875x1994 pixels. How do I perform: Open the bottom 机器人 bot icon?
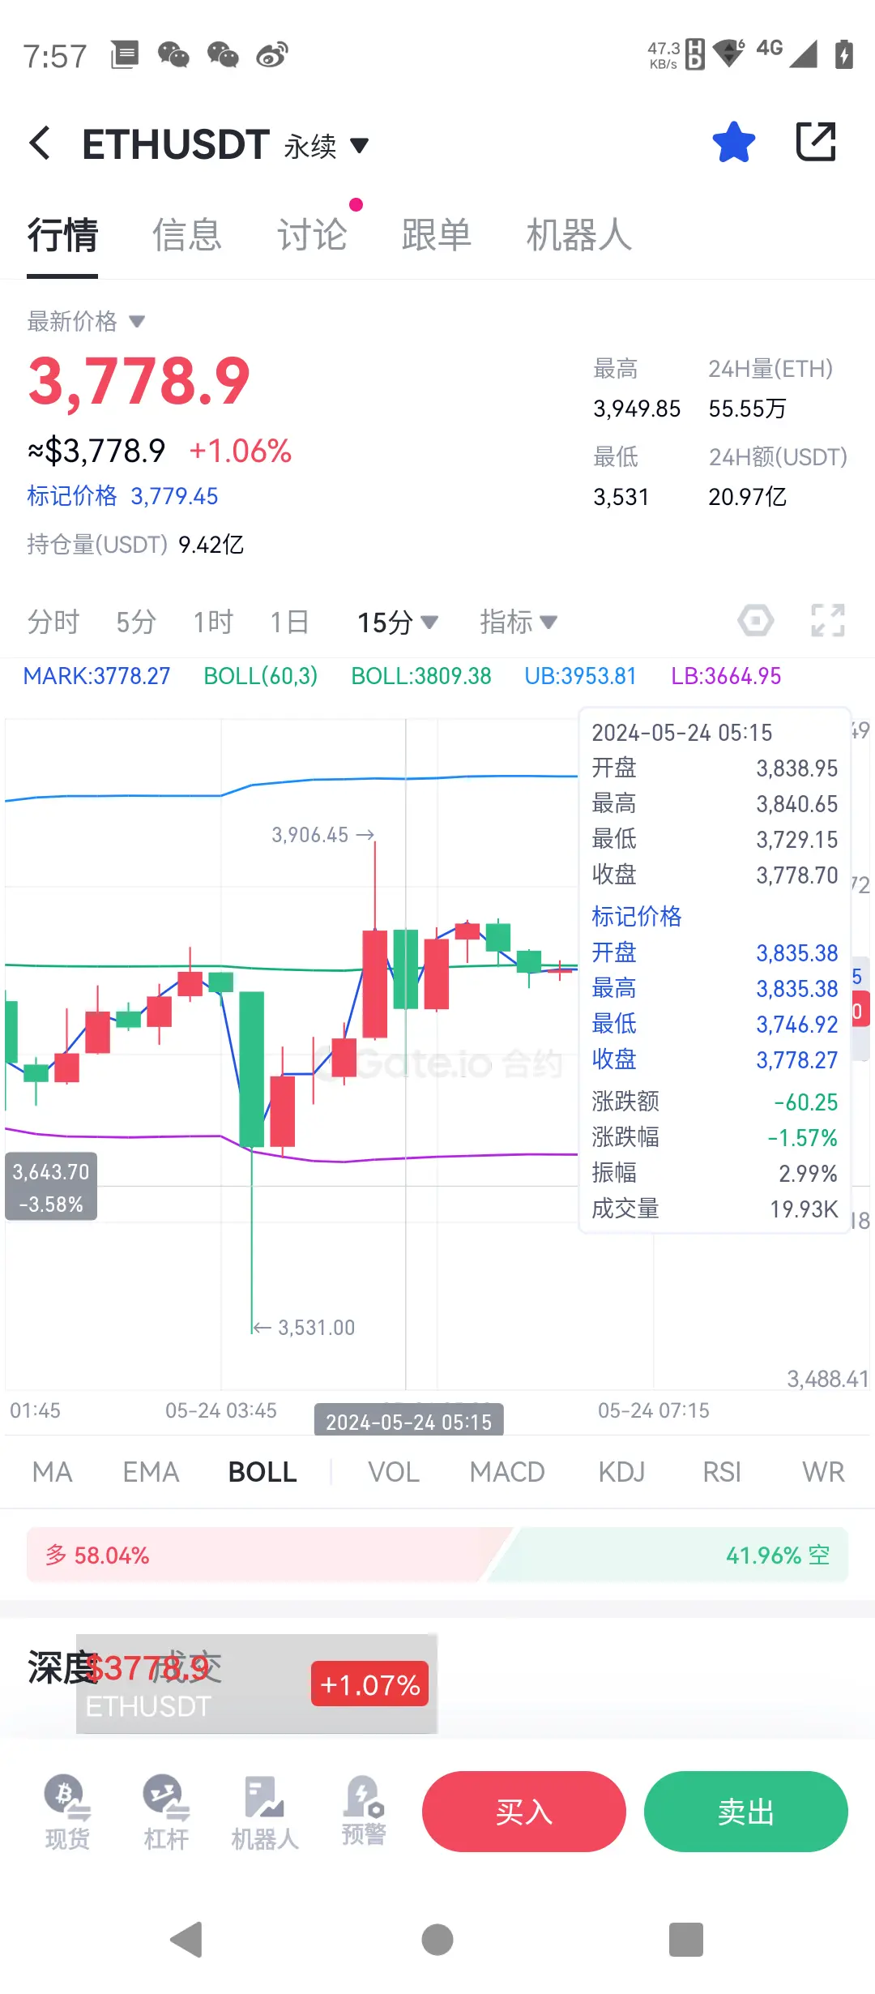pyautogui.click(x=265, y=1812)
